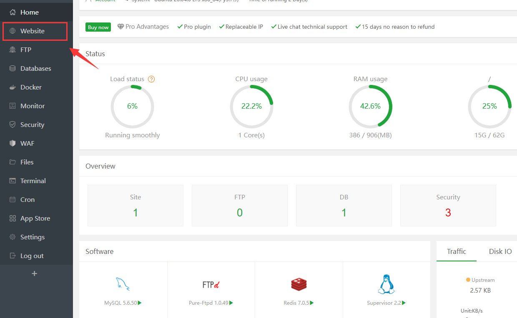This screenshot has height=318, width=517.
Task: Select the Traffic tab
Action: pyautogui.click(x=456, y=251)
